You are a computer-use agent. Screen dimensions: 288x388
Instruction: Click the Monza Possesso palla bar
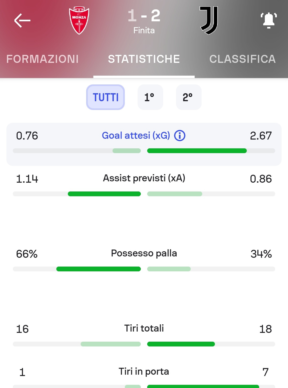77,269
